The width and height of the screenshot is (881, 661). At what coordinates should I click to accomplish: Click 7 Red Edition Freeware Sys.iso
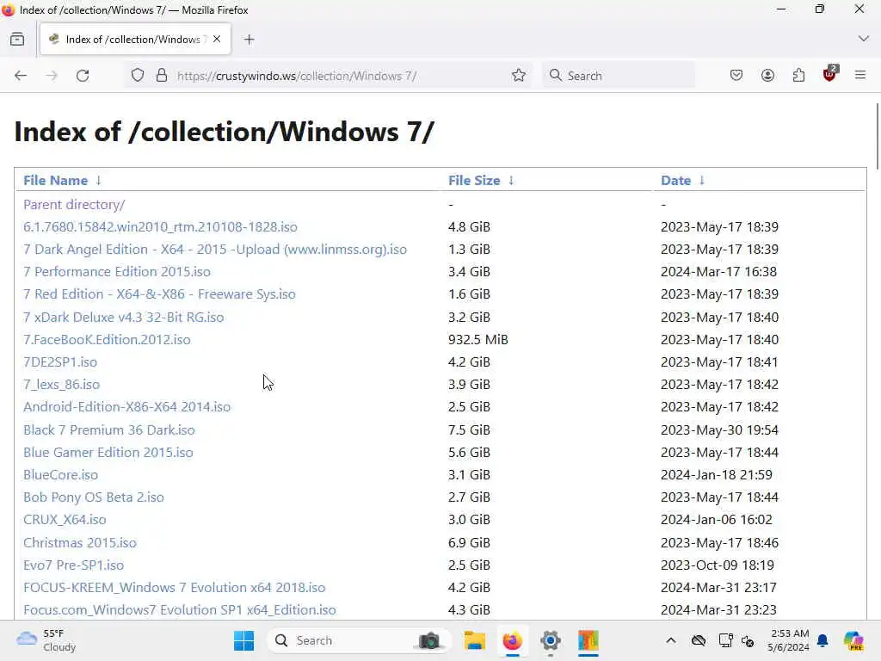click(x=159, y=294)
